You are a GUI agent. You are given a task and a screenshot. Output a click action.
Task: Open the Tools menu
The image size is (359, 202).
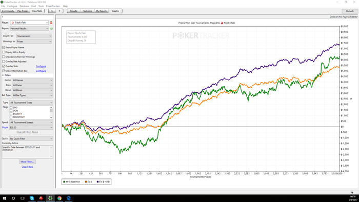41,6
